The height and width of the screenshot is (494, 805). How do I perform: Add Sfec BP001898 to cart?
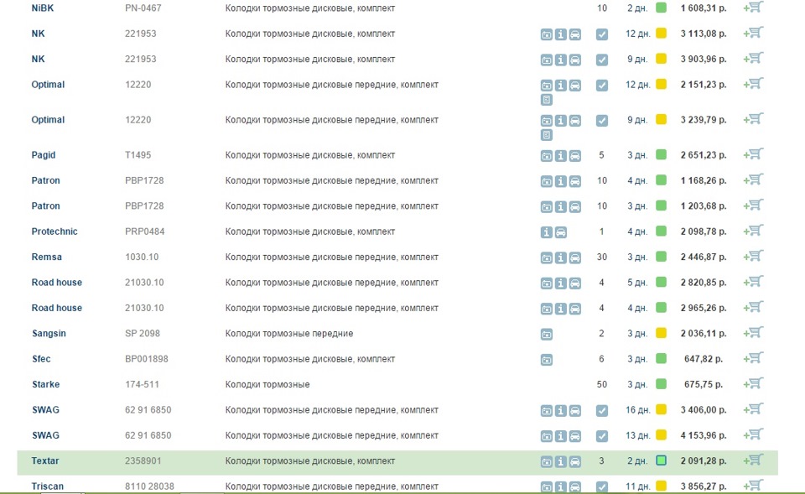753,358
